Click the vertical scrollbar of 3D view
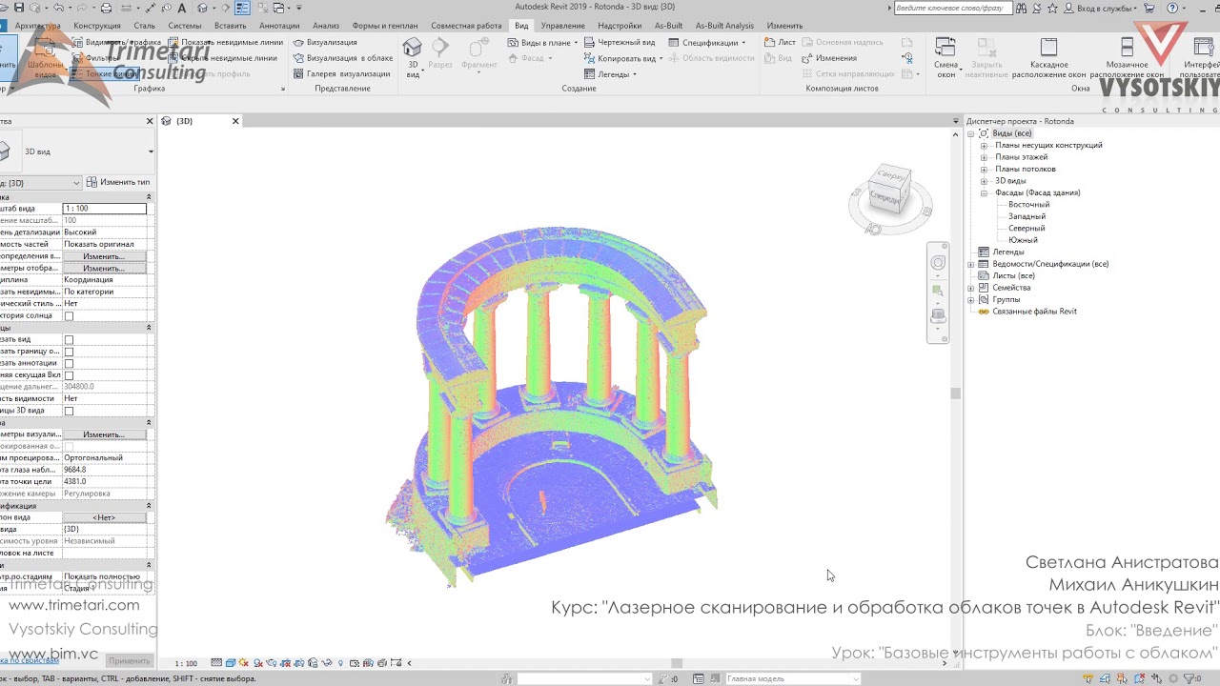The image size is (1220, 686). coord(955,393)
